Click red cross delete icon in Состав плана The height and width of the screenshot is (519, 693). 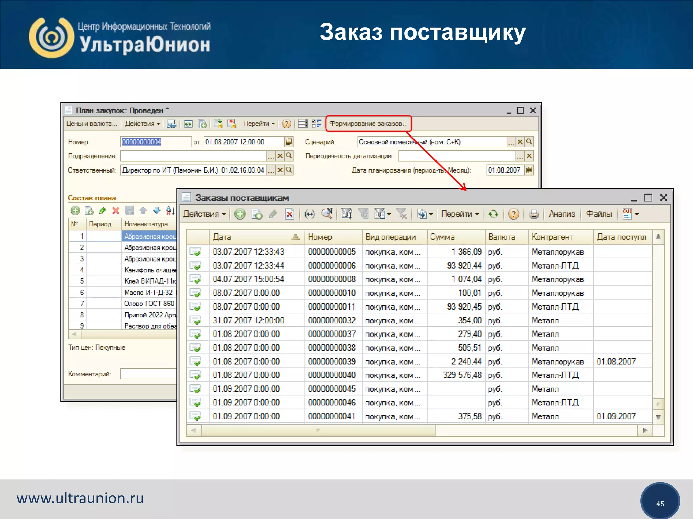(x=116, y=211)
